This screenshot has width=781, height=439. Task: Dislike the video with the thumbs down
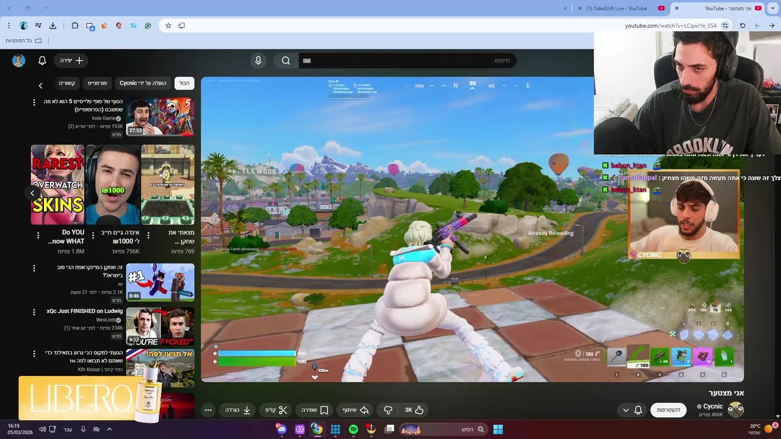click(388, 410)
